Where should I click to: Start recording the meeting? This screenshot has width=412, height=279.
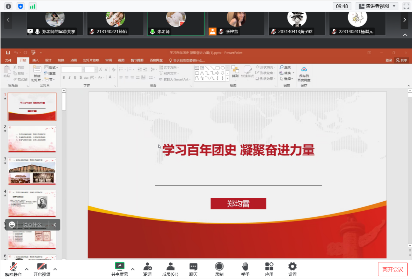click(219, 269)
